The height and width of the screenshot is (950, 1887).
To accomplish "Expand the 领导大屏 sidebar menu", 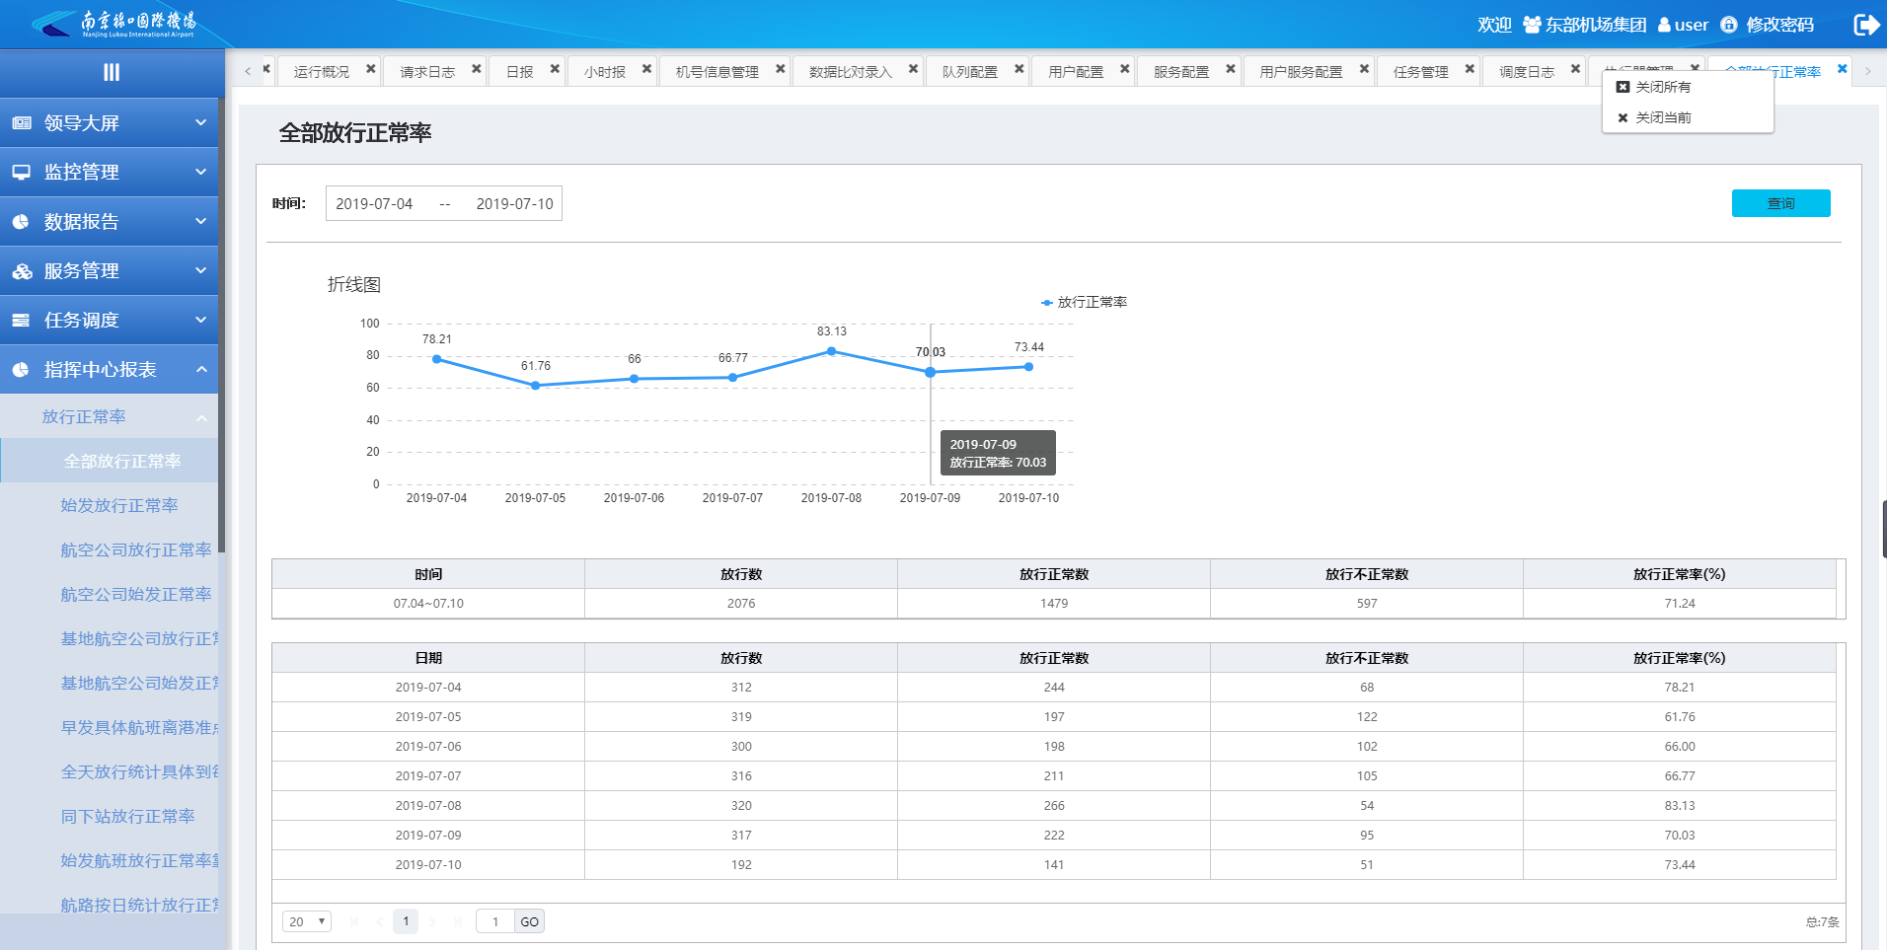I will [109, 123].
